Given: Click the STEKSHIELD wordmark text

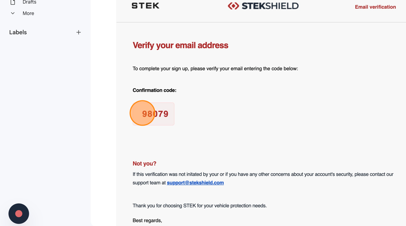Looking at the screenshot, I should point(270,6).
